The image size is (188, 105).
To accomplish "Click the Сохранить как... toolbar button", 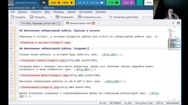I will (90, 17).
